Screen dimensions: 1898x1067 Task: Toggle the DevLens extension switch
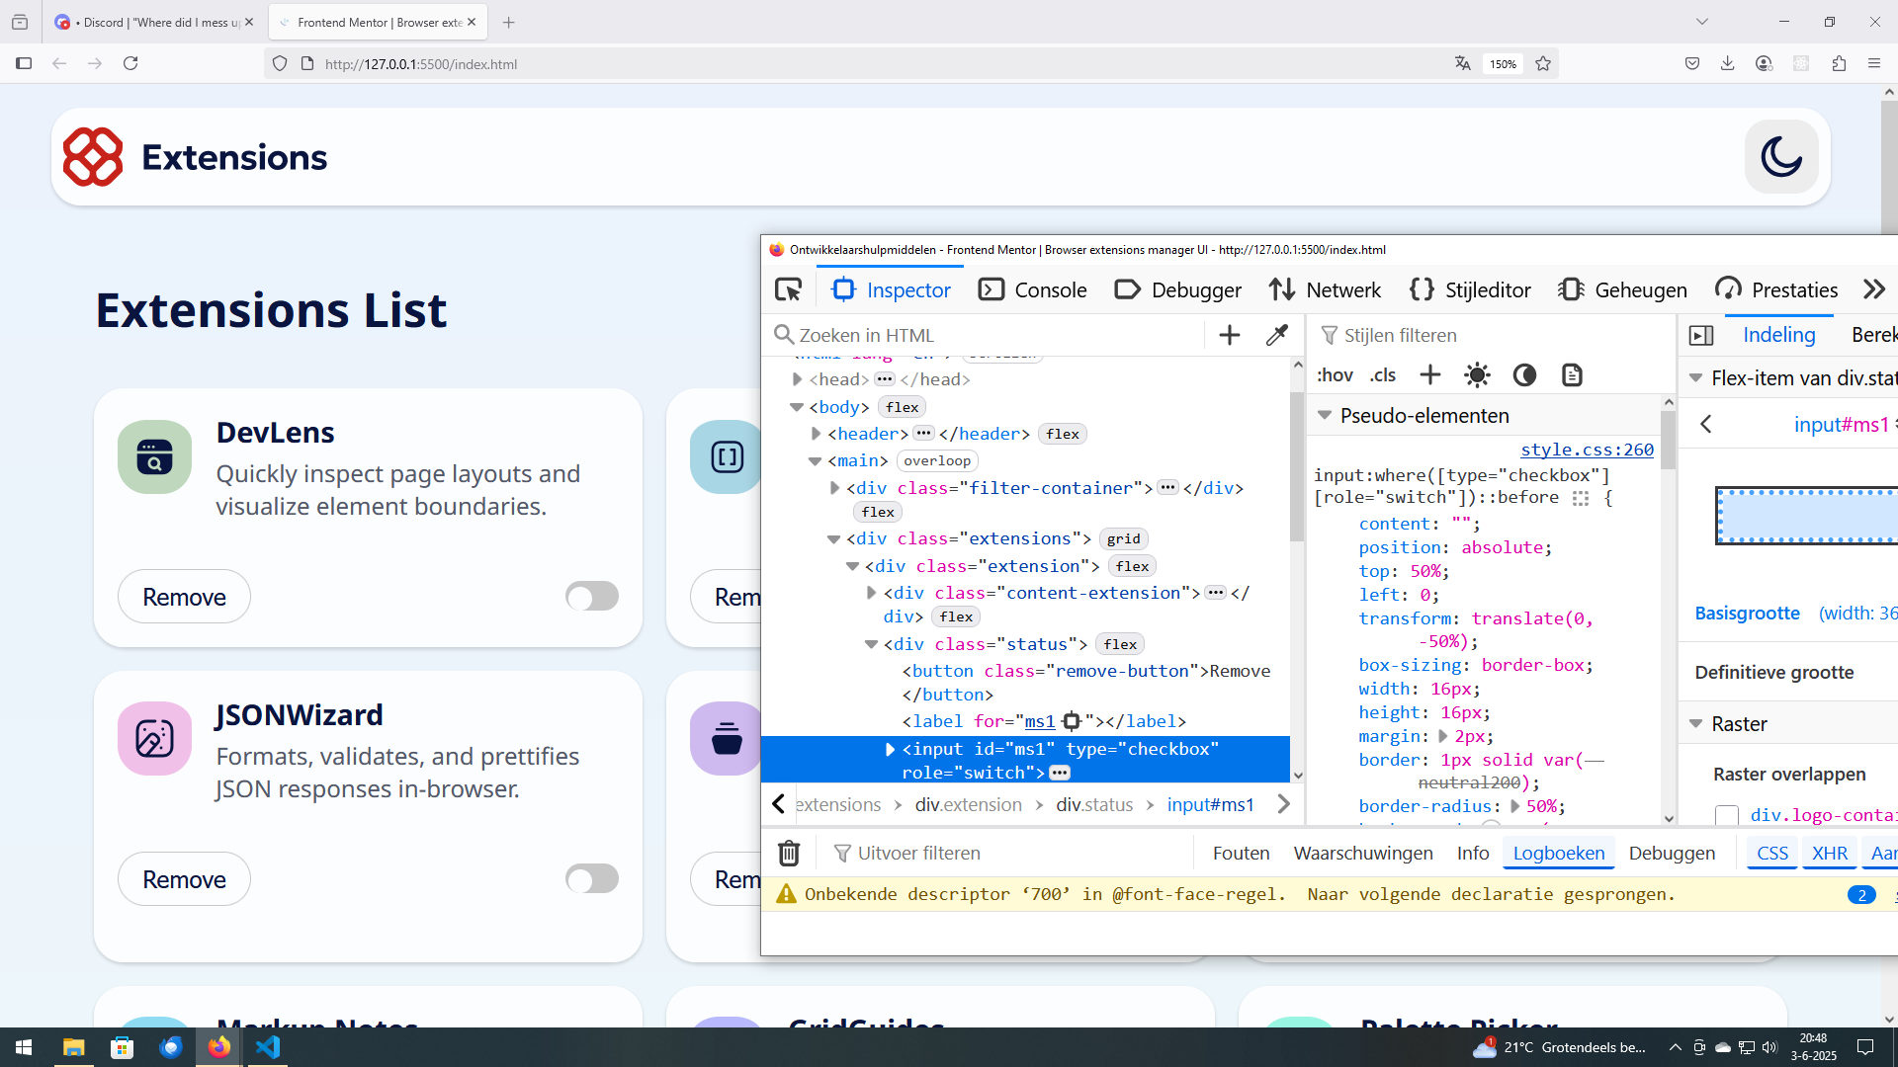click(x=591, y=596)
